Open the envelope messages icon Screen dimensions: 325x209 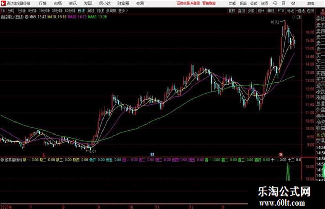point(293,3)
